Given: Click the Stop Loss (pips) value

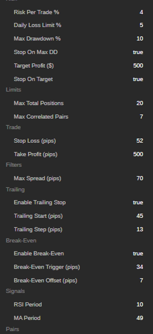Looking at the screenshot, I should 139,141.
